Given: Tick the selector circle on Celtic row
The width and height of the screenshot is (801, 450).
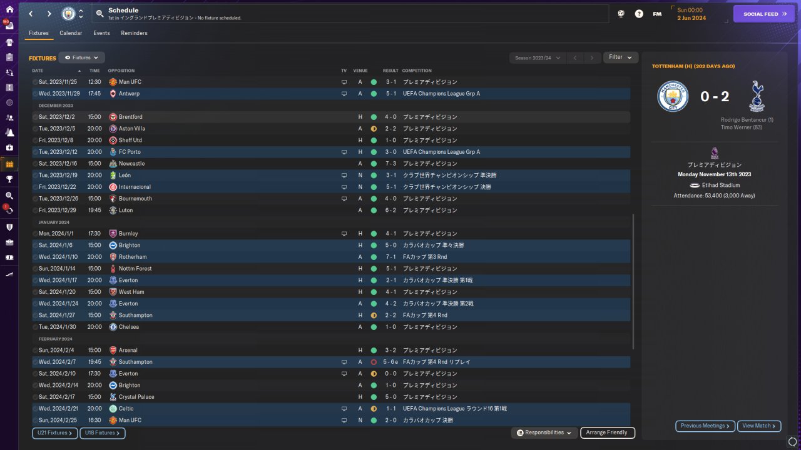Looking at the screenshot, I should click(x=35, y=409).
